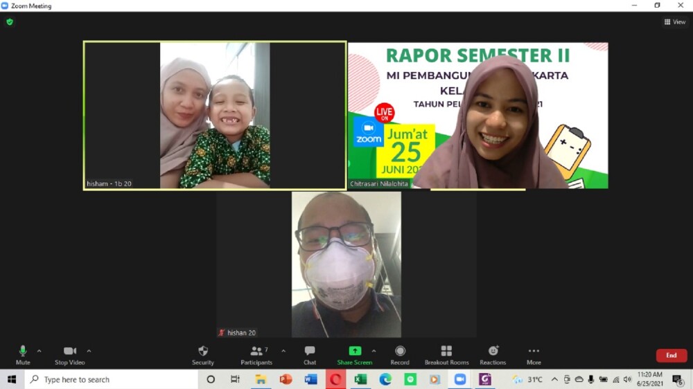Show hidden system tray icons
Viewport: 693px width, 389px height.
[x=554, y=379]
